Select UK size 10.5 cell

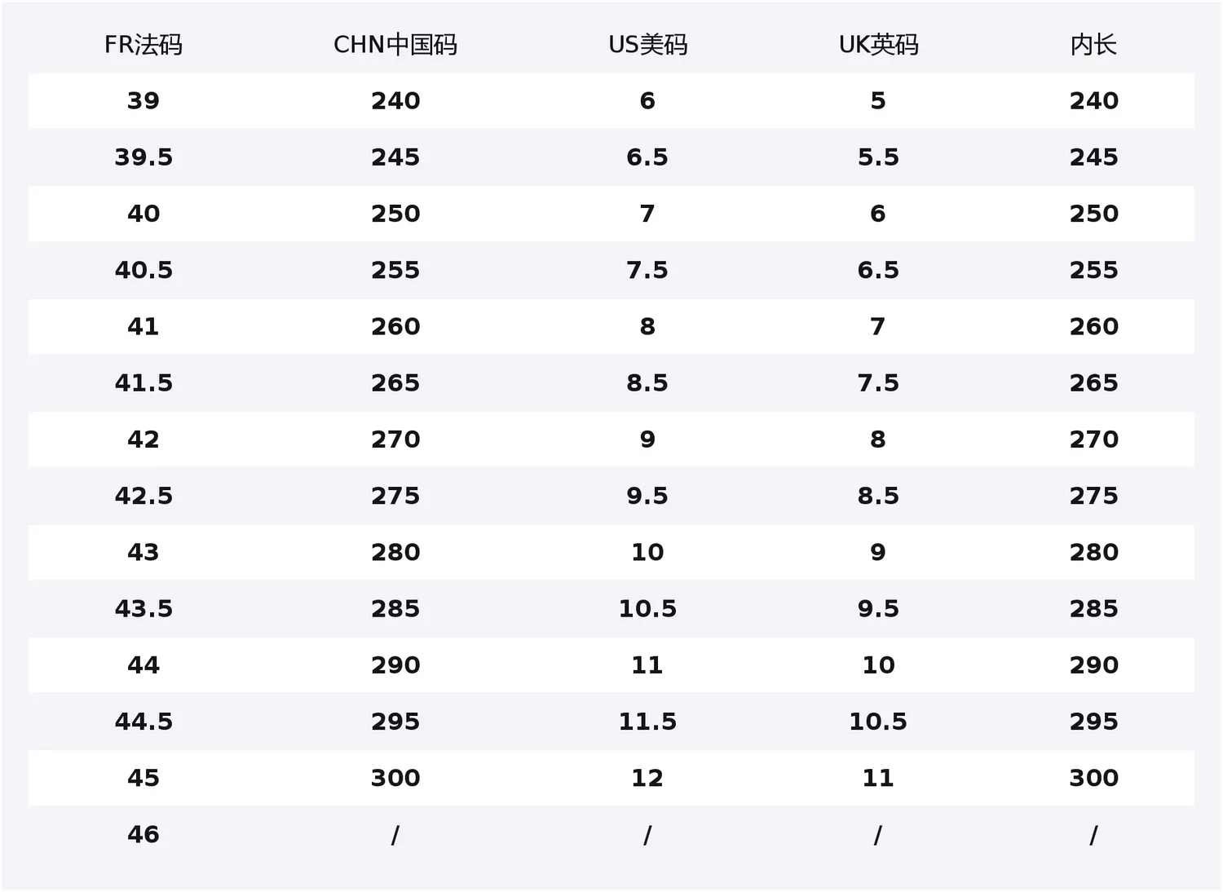pyautogui.click(x=878, y=722)
